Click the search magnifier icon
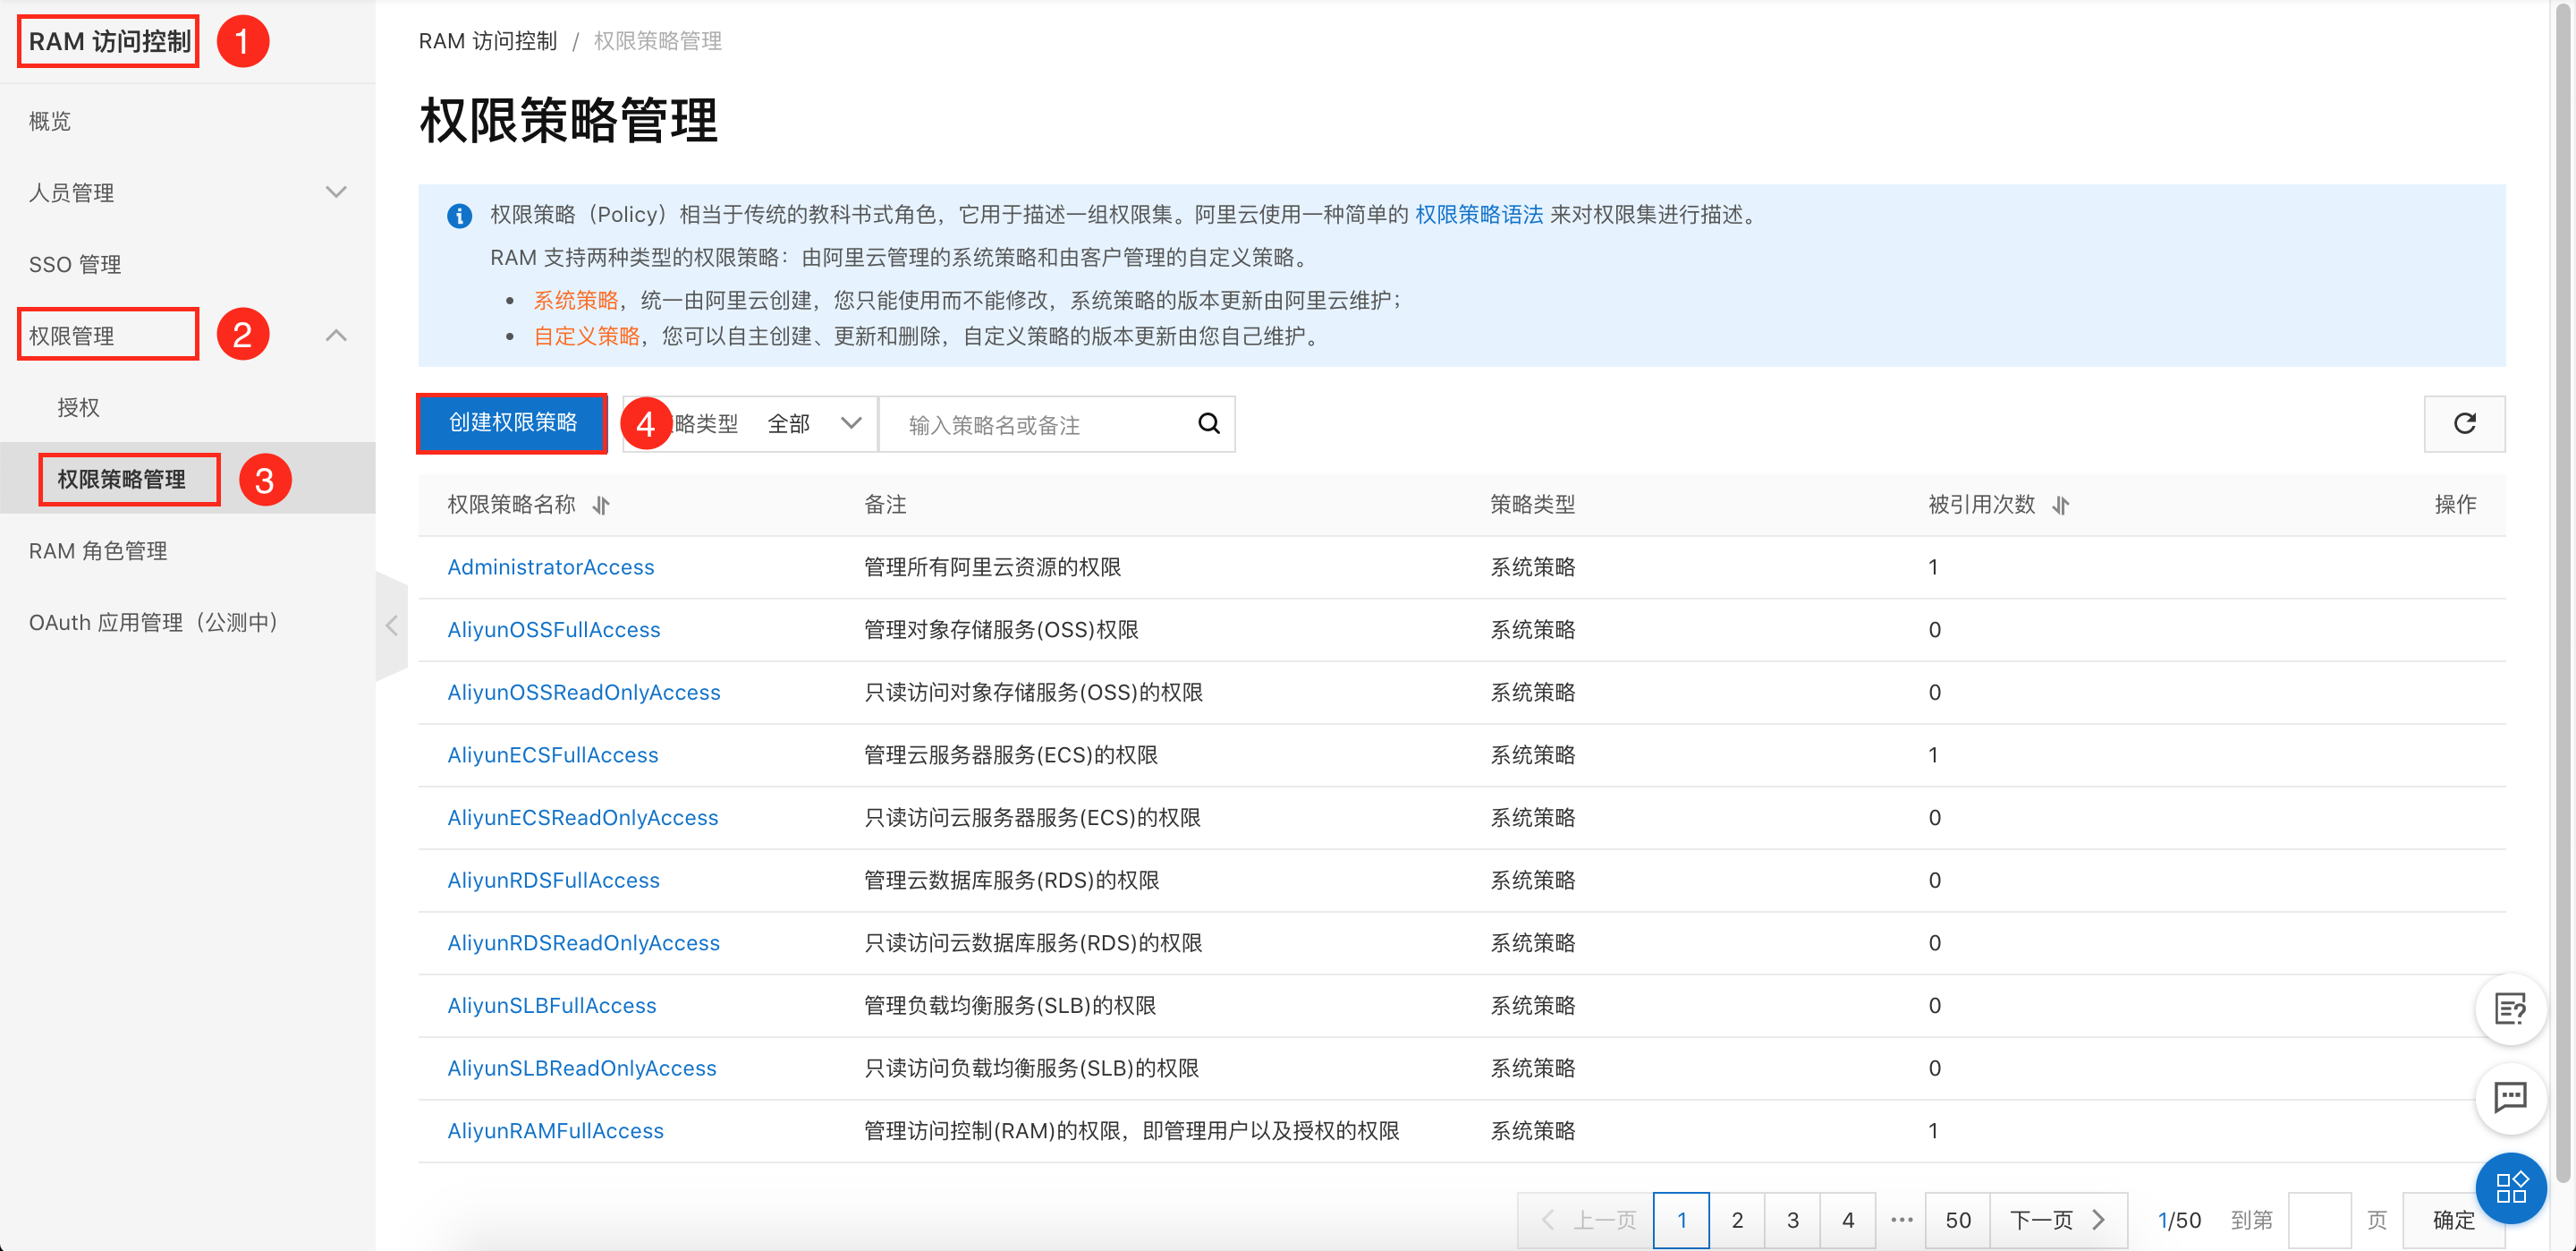 pos(1208,423)
